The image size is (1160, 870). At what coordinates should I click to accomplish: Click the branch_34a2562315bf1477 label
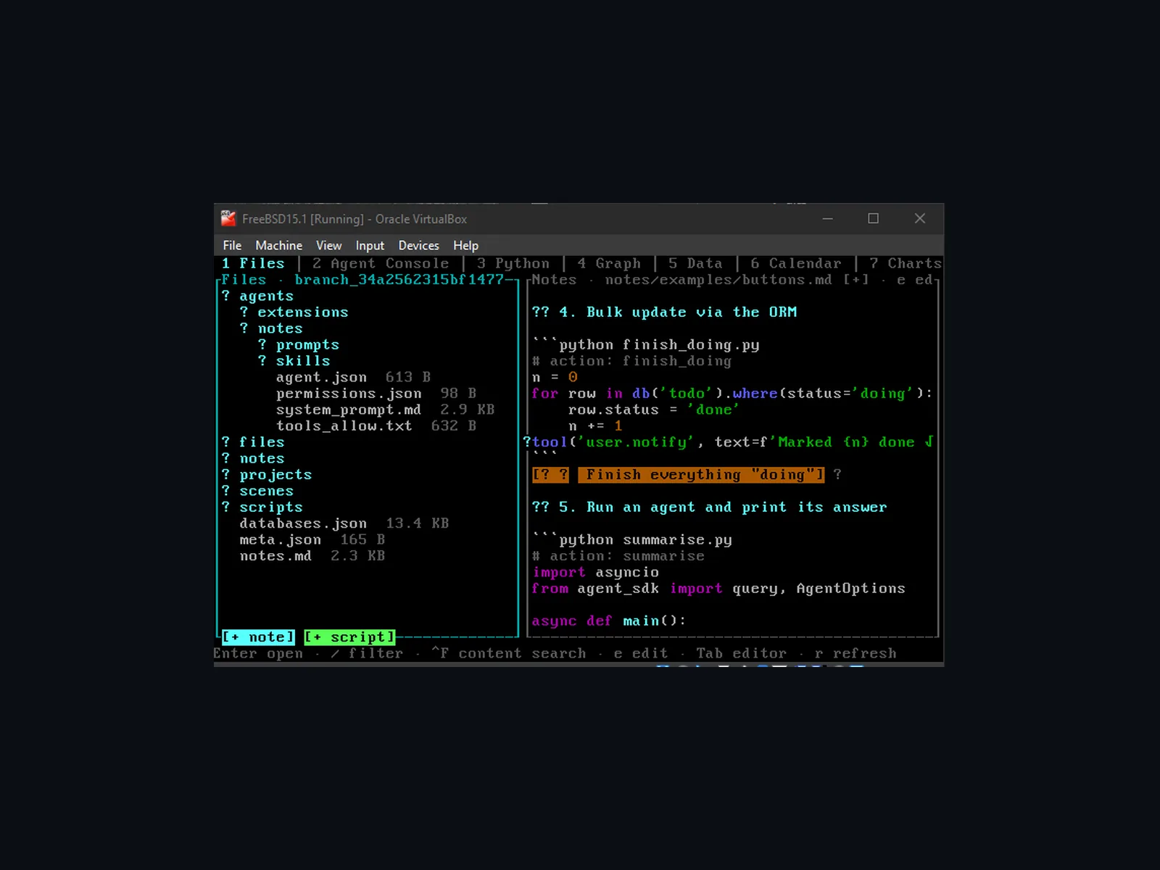click(x=399, y=280)
